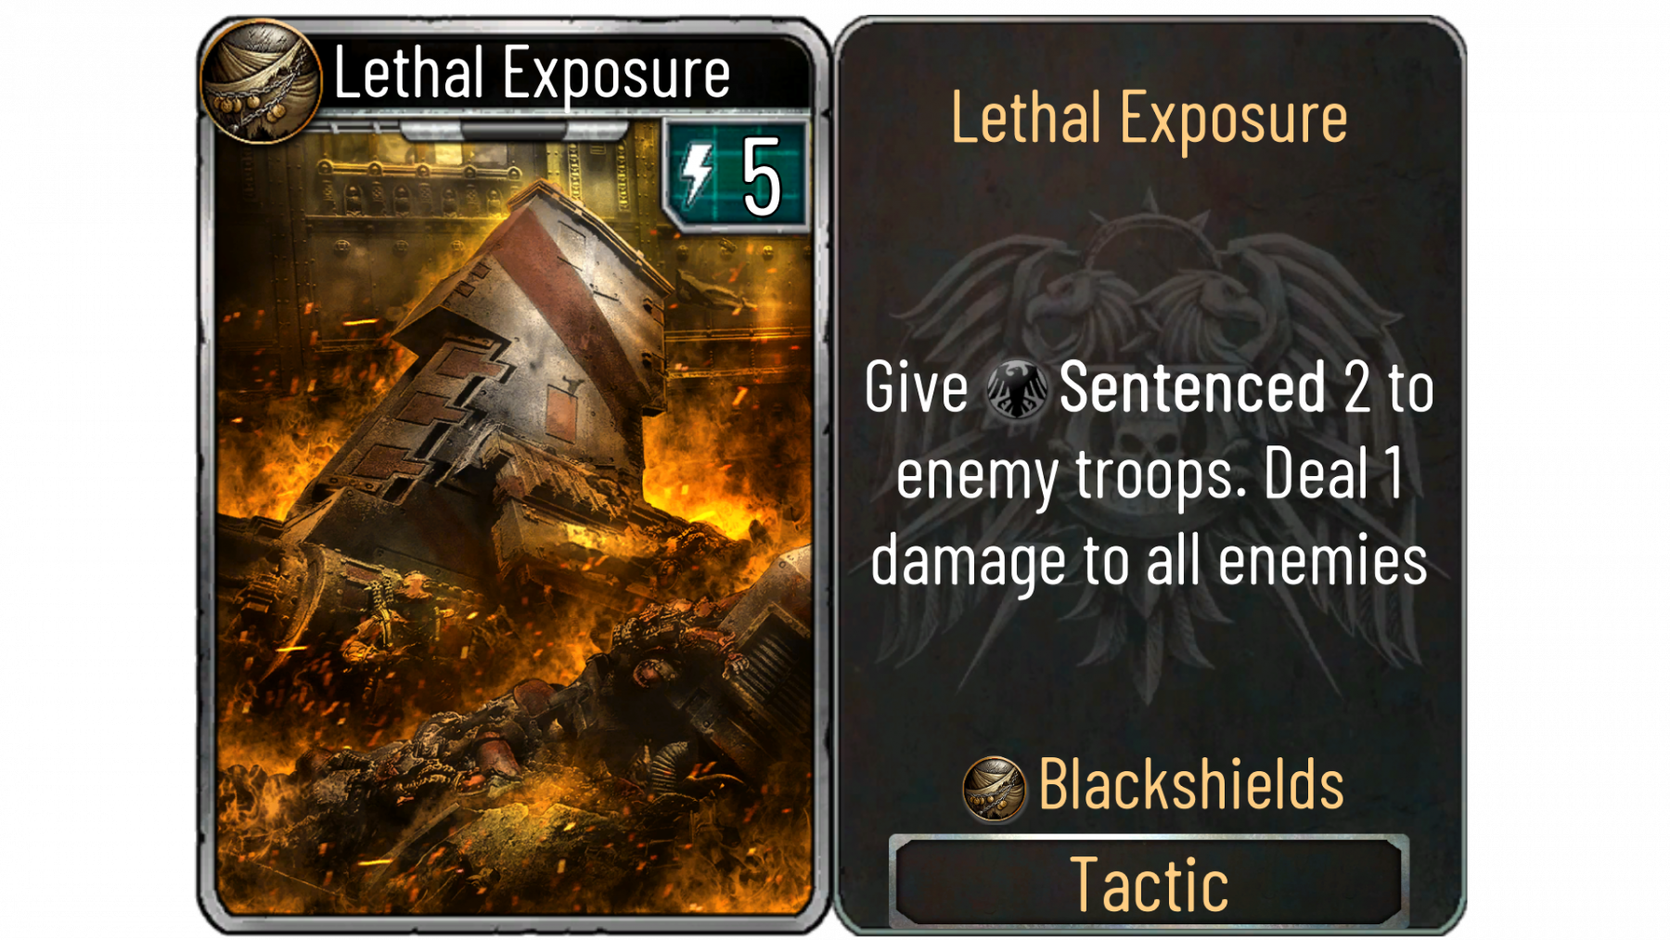This screenshot has width=1670, height=940.
Task: Click the lightning bolt energy icon
Action: (x=696, y=174)
